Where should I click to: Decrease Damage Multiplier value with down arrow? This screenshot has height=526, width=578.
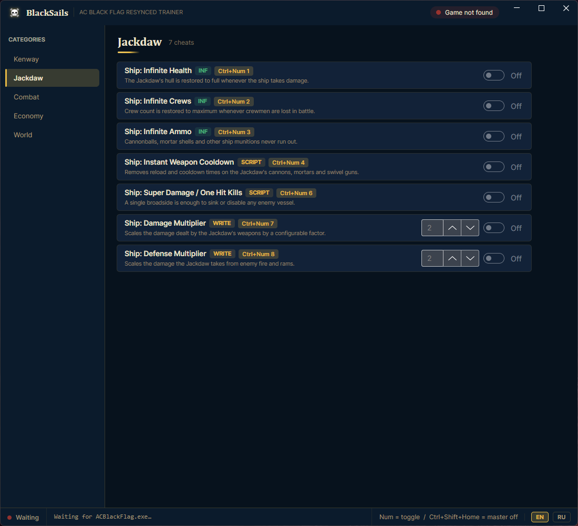(x=470, y=228)
